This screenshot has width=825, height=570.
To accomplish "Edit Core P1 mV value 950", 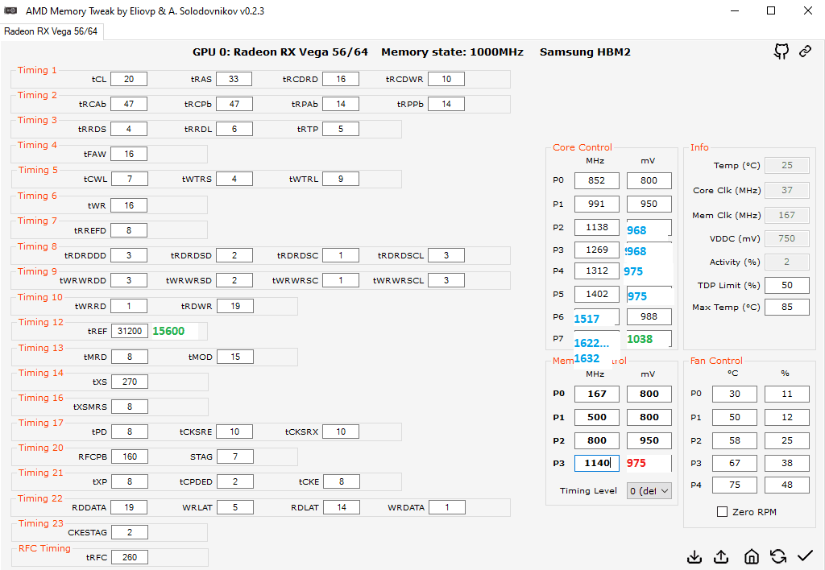I will tap(649, 204).
